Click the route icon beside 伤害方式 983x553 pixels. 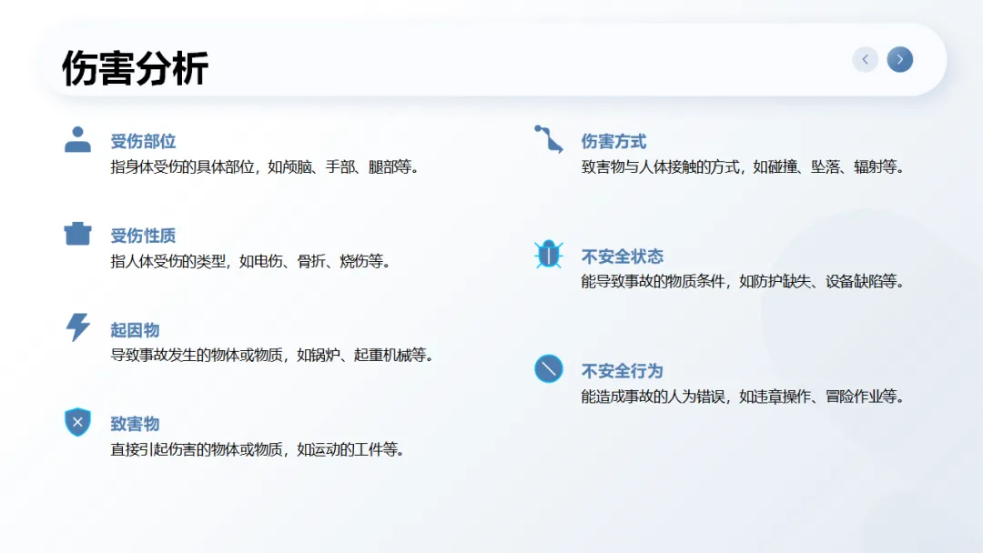click(x=549, y=139)
